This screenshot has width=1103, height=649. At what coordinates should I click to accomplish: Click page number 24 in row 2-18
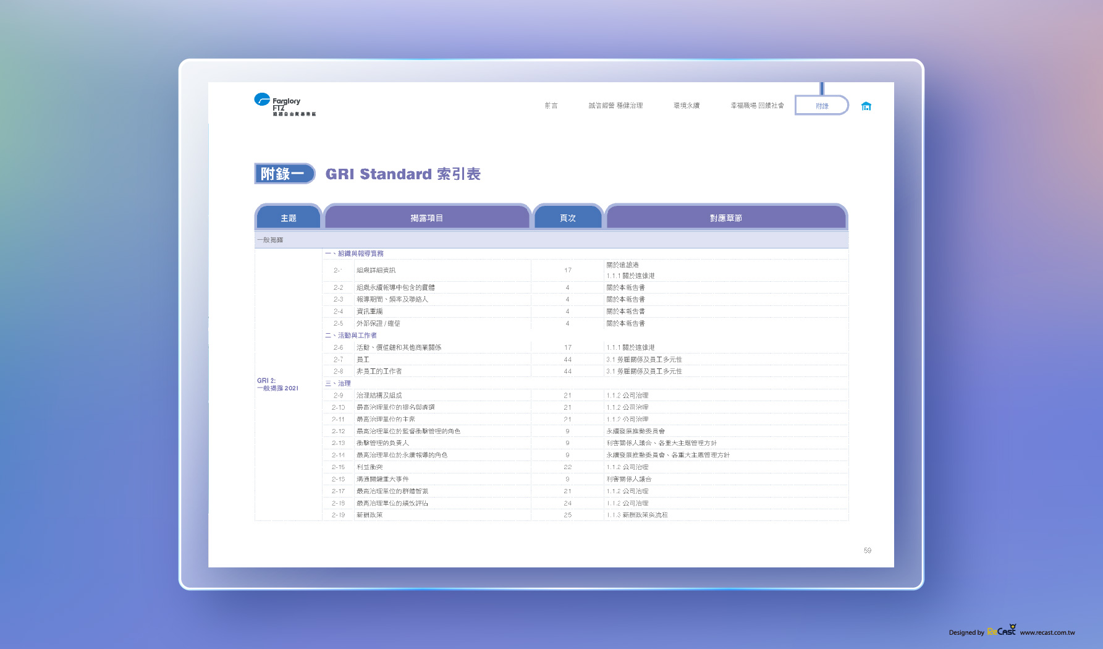tap(567, 503)
